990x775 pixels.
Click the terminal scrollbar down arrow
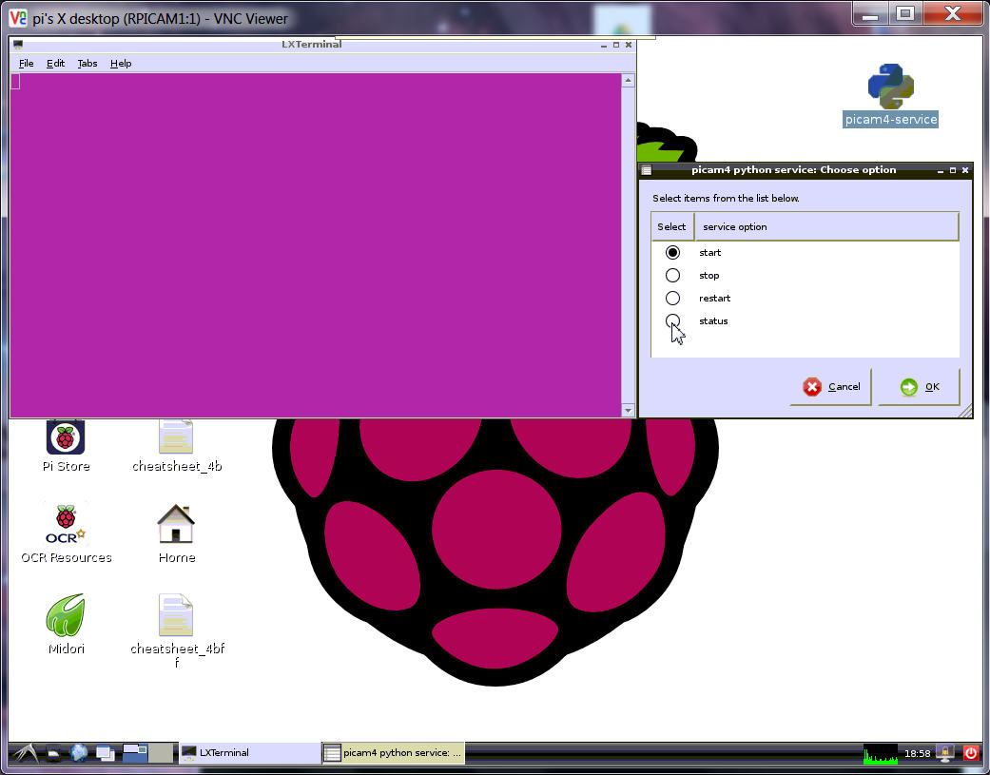coord(628,410)
